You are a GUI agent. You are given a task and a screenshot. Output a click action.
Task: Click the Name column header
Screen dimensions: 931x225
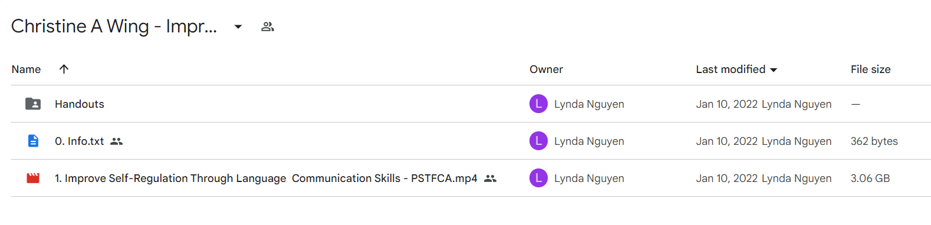pyautogui.click(x=26, y=70)
